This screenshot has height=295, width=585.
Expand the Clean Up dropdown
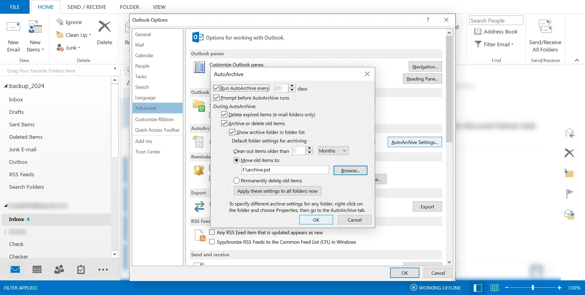pyautogui.click(x=90, y=35)
